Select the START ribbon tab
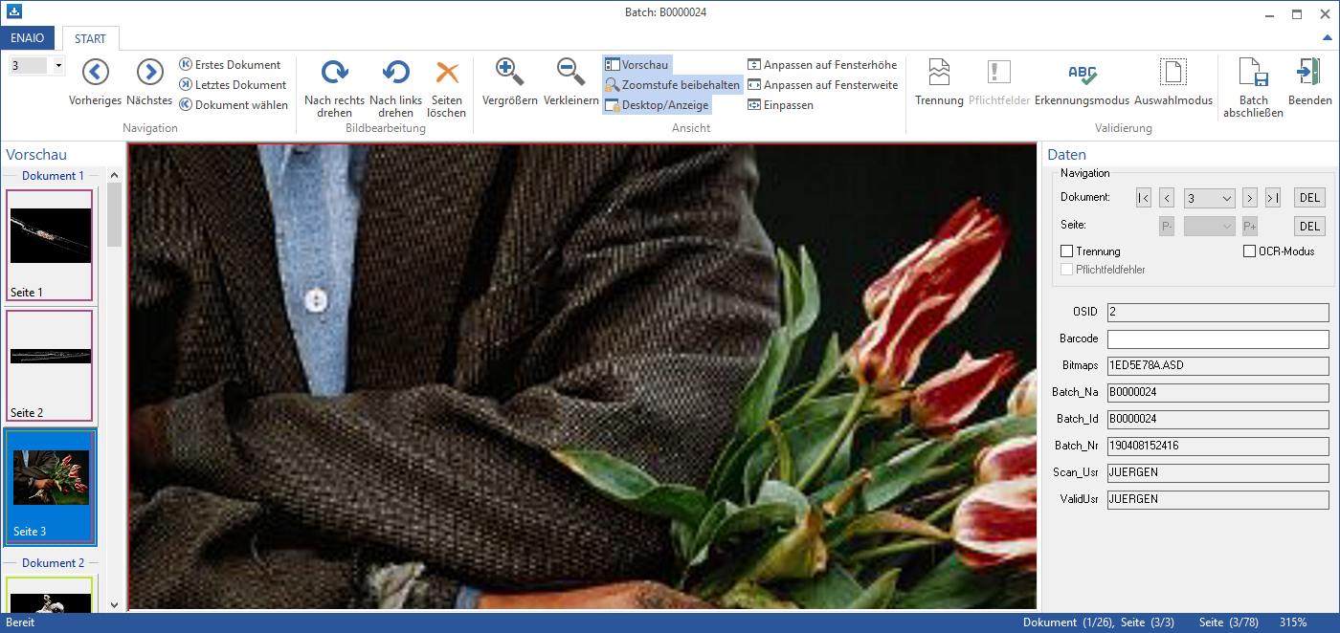Viewport: 1340px width, 633px height. [90, 37]
